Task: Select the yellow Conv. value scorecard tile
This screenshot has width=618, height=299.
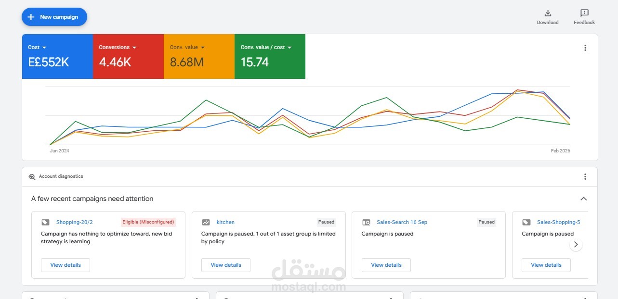Action: 199,56
